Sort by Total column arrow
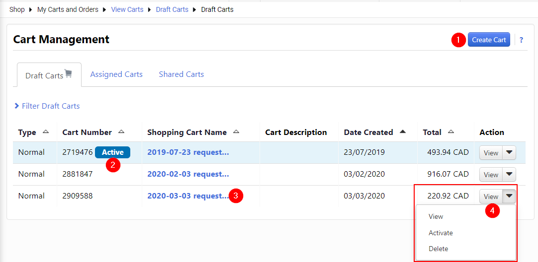This screenshot has height=262, width=538. pyautogui.click(x=450, y=132)
